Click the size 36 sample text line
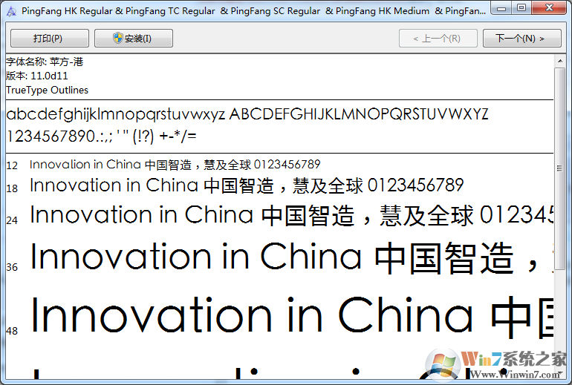 pyautogui.click(x=291, y=257)
